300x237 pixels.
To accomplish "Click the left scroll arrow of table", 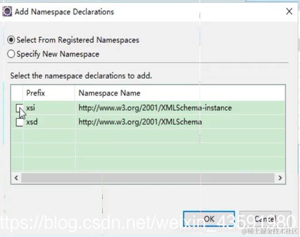I will coord(16,178).
